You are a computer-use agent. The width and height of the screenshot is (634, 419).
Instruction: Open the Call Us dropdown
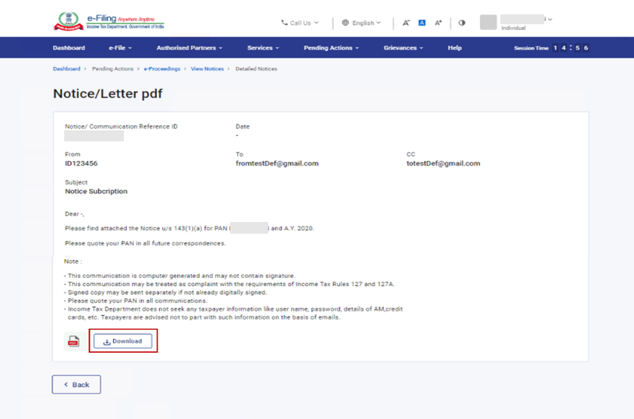pyautogui.click(x=300, y=23)
